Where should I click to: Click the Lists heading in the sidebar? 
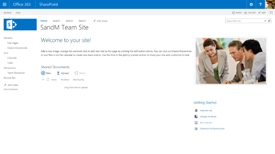coord(6,53)
